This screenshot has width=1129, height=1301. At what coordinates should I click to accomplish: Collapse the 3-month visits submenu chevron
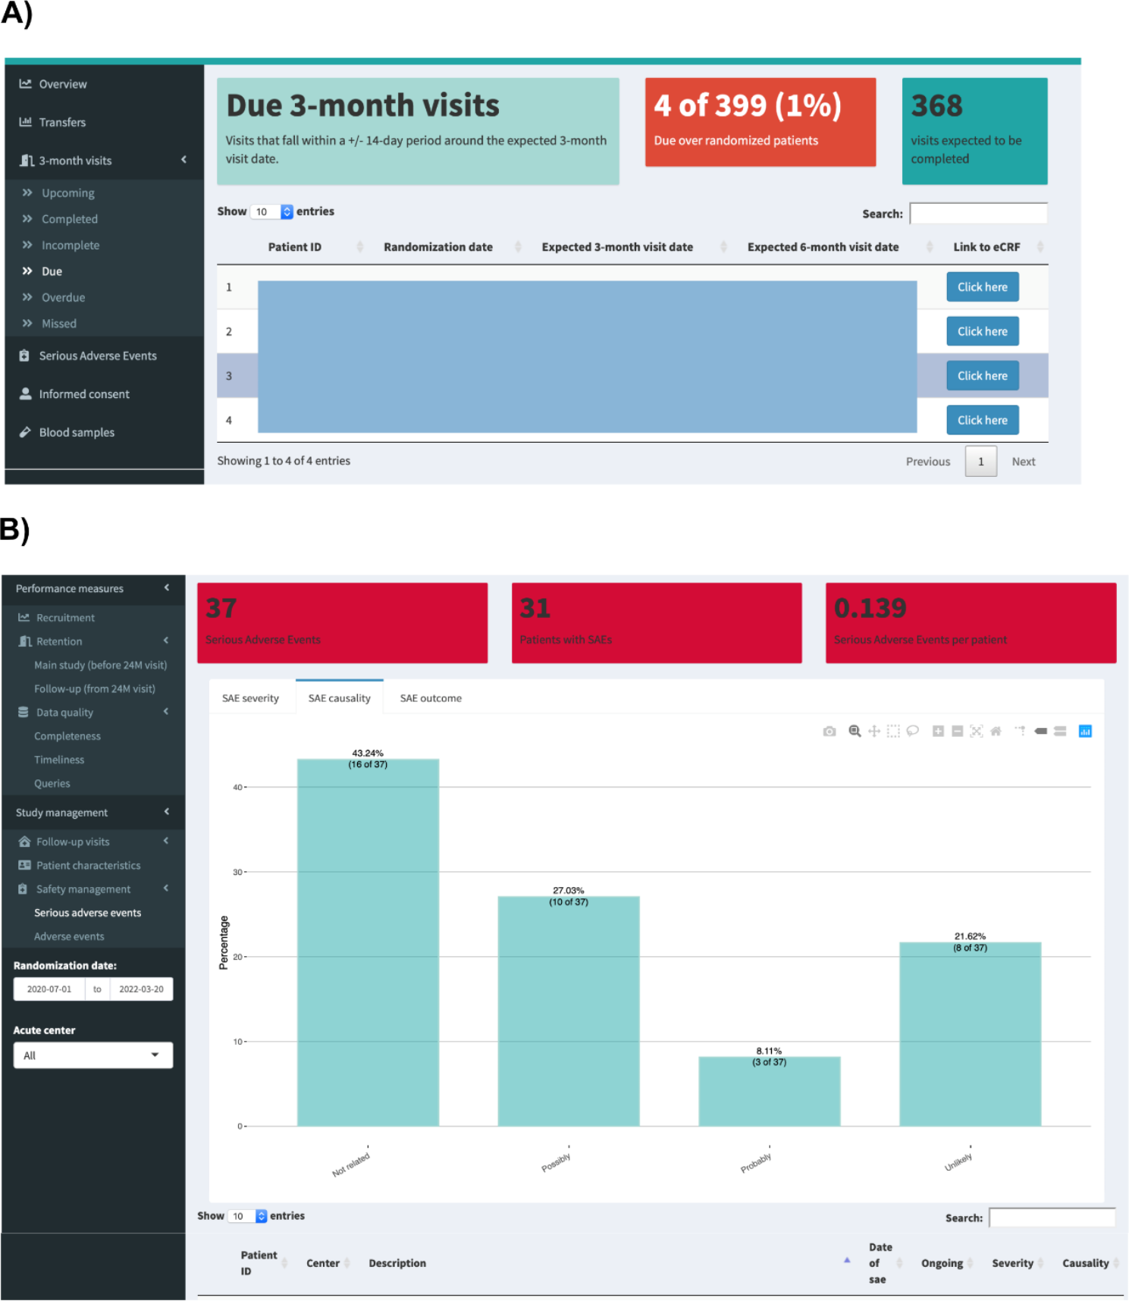point(183,159)
